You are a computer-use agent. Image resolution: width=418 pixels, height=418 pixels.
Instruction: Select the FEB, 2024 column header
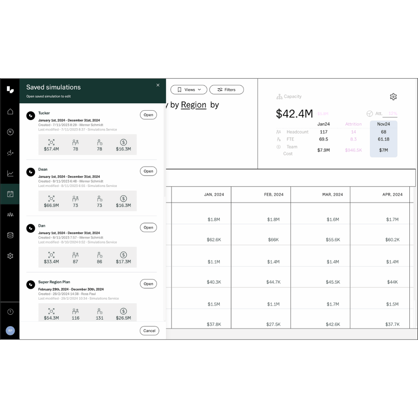pos(273,194)
